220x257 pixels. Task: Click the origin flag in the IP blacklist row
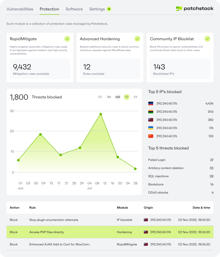[x=145, y=220]
